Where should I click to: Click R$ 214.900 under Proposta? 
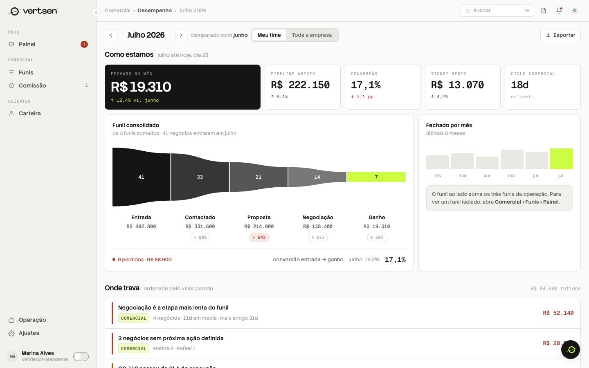click(259, 227)
